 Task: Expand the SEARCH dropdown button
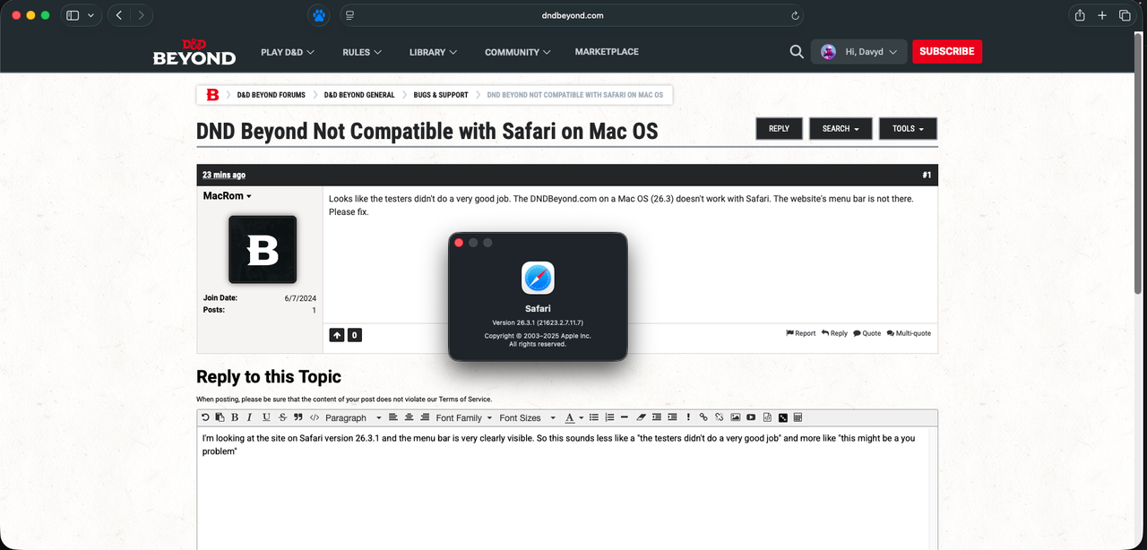click(841, 129)
